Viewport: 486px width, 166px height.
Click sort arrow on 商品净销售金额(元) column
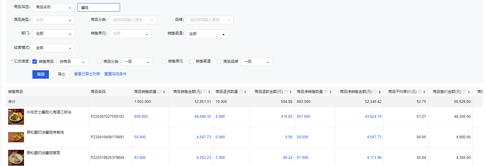(x=379, y=92)
